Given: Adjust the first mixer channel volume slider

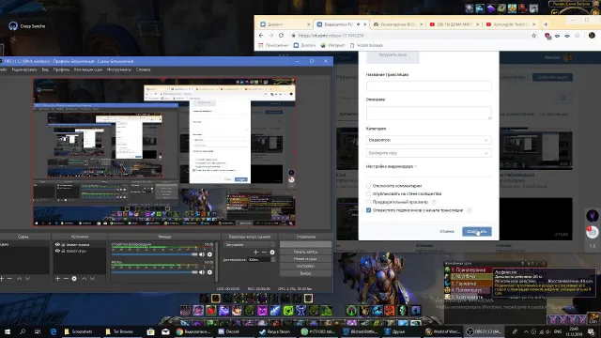Looking at the screenshot, I should [154, 254].
